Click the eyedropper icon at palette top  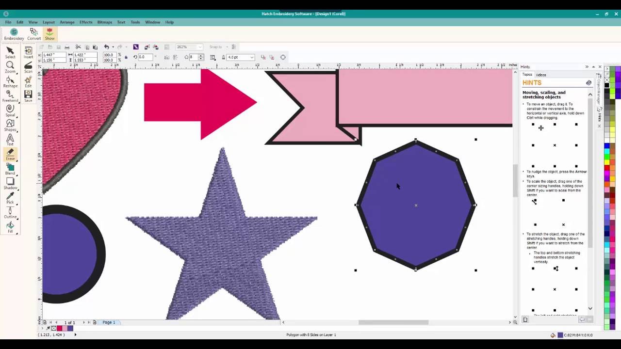(x=606, y=75)
